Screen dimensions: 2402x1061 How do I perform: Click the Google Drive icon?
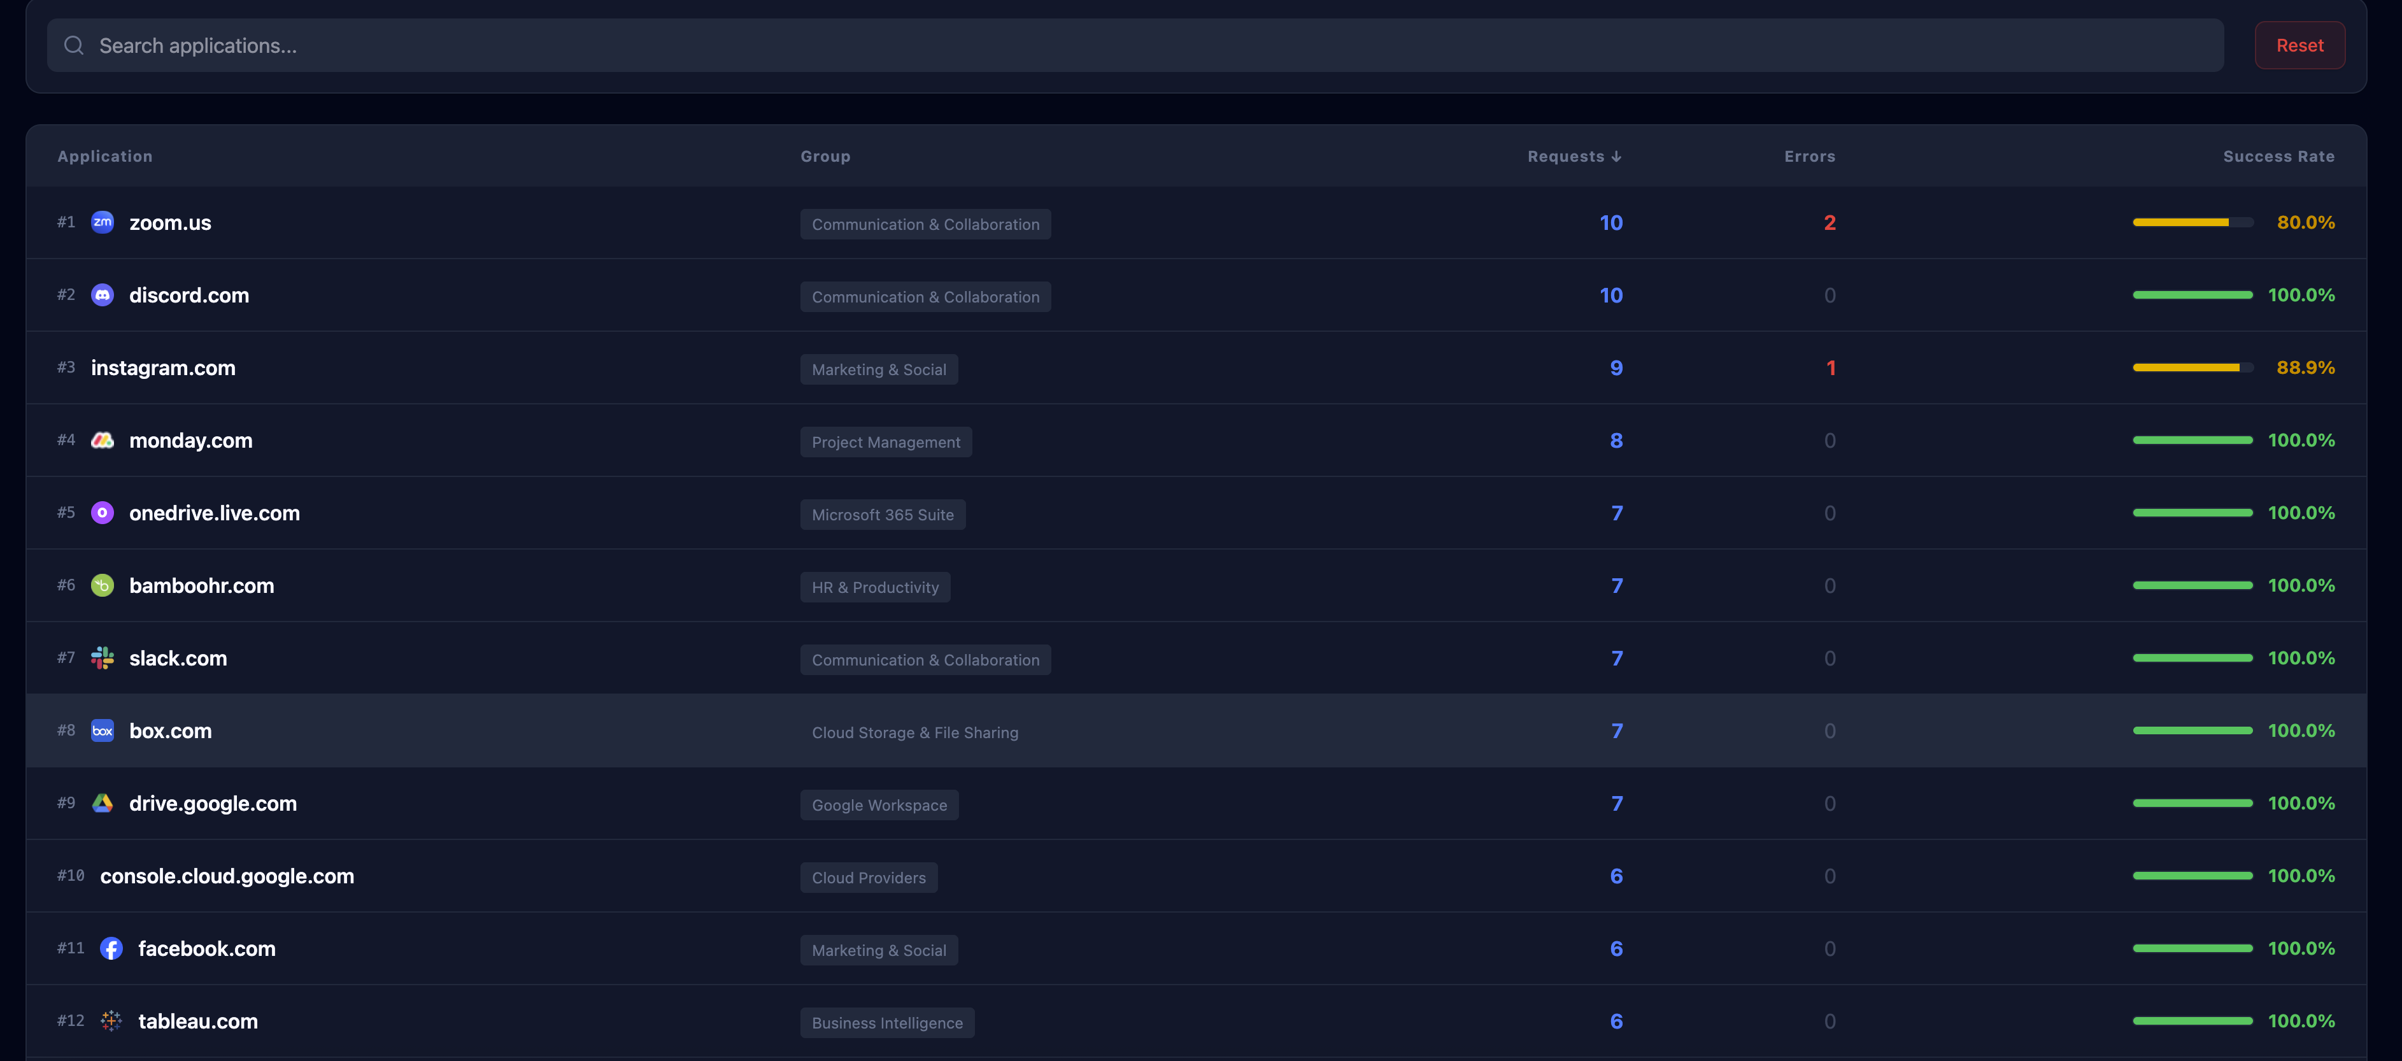[103, 802]
